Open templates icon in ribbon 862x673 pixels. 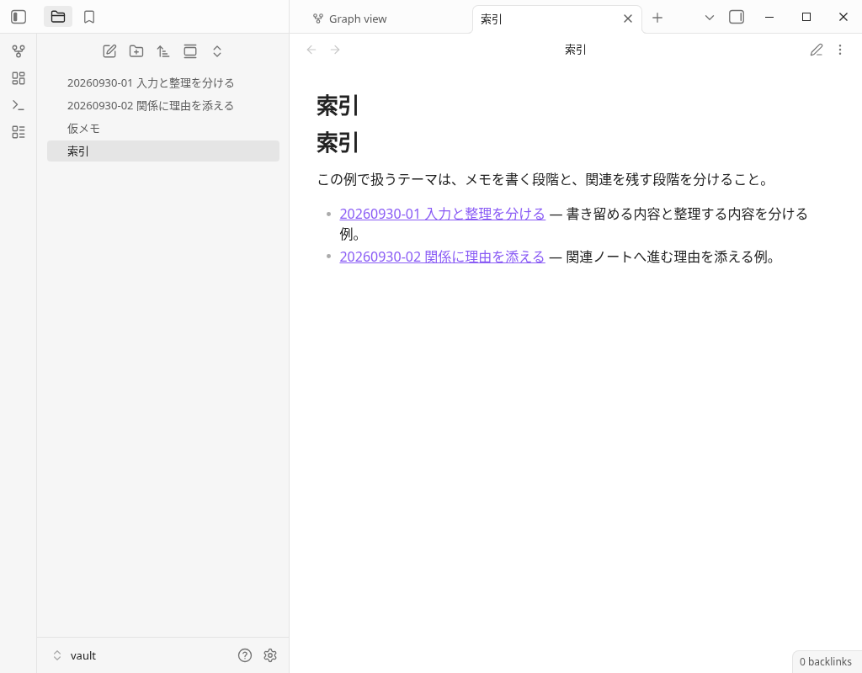19,132
